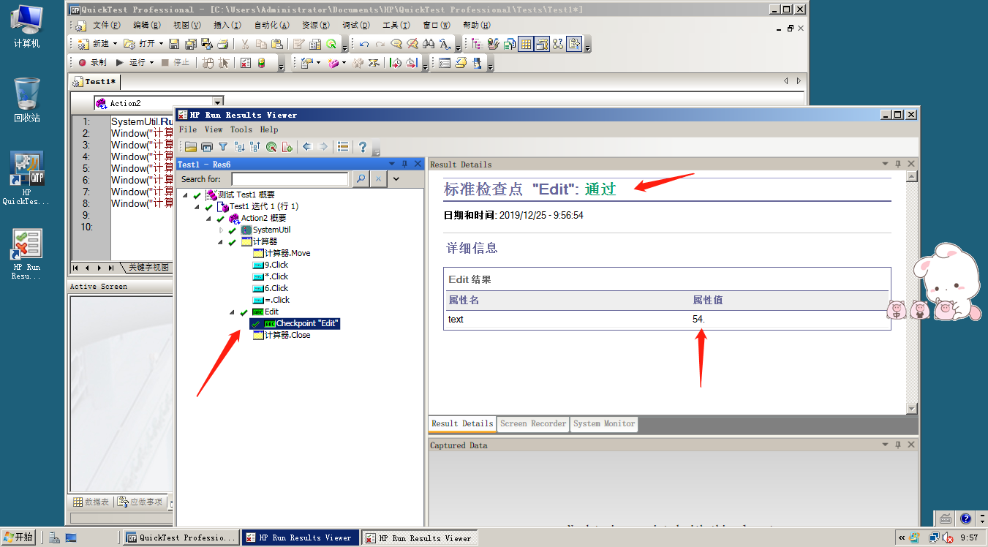Click the 运行 run play button

pos(131,63)
